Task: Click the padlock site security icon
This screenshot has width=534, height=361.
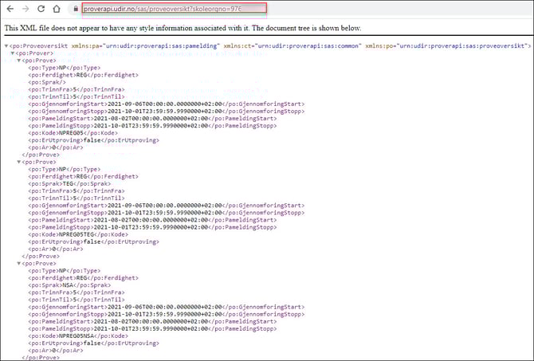Action: pyautogui.click(x=75, y=9)
